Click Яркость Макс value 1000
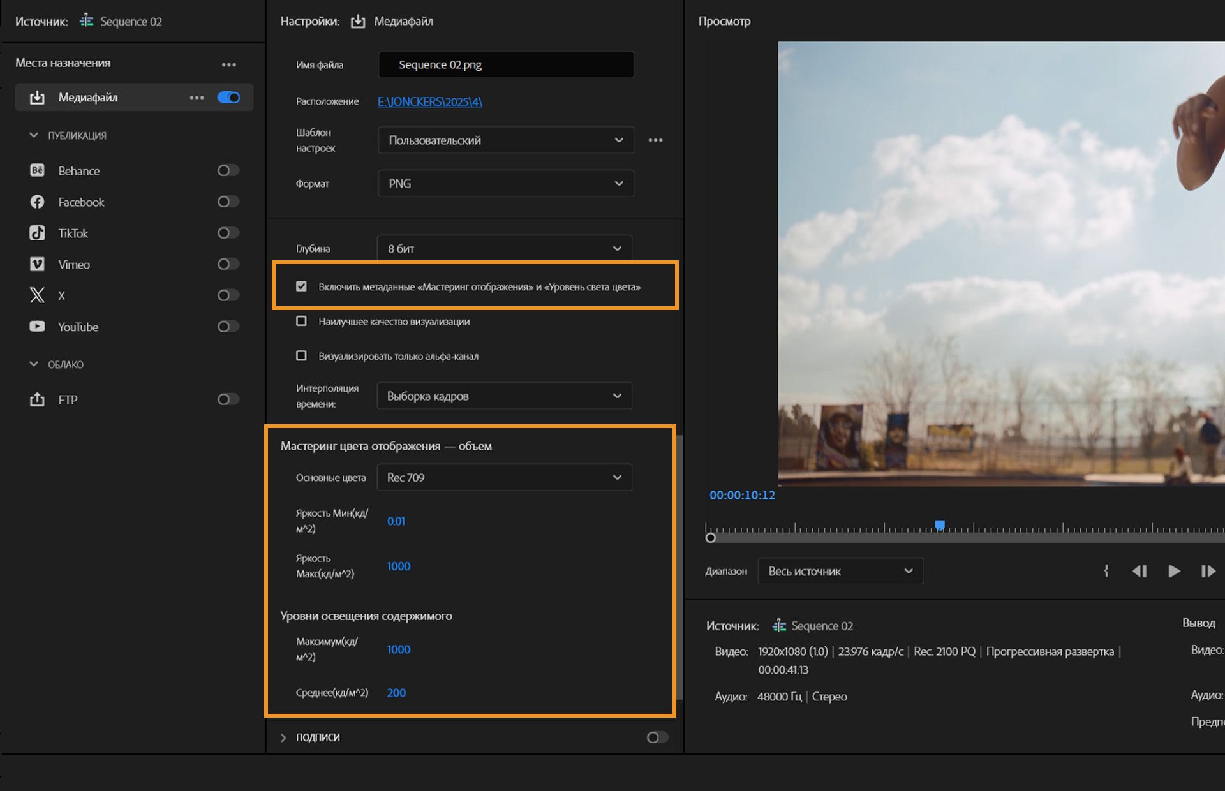The image size is (1225, 791). (x=398, y=566)
